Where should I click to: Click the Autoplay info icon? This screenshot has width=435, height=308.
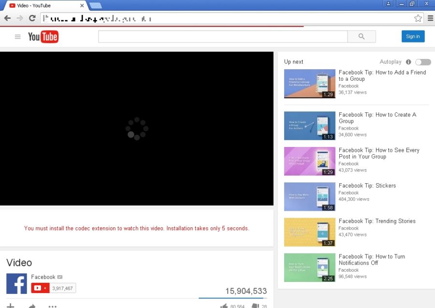(x=408, y=62)
